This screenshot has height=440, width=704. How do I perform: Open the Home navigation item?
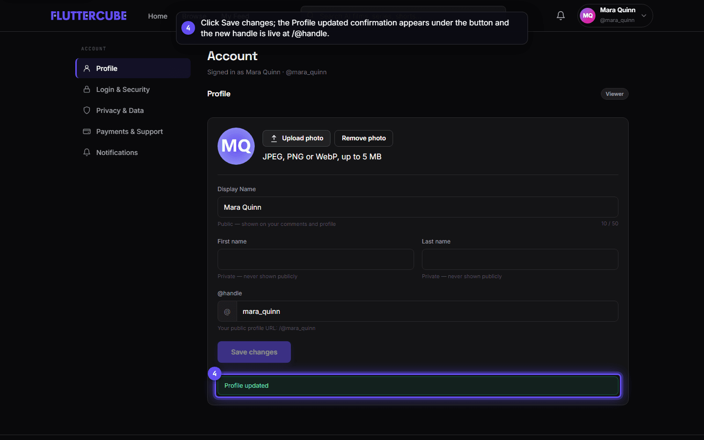pos(157,16)
